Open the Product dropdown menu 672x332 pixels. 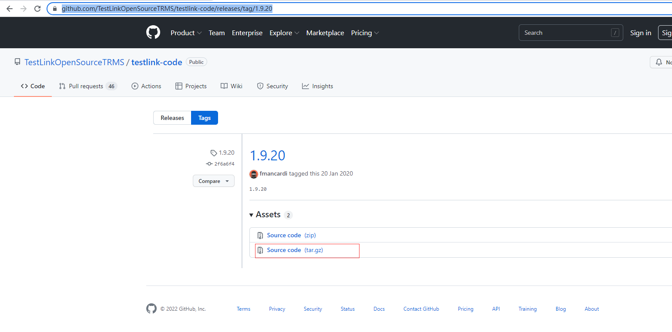(x=186, y=33)
